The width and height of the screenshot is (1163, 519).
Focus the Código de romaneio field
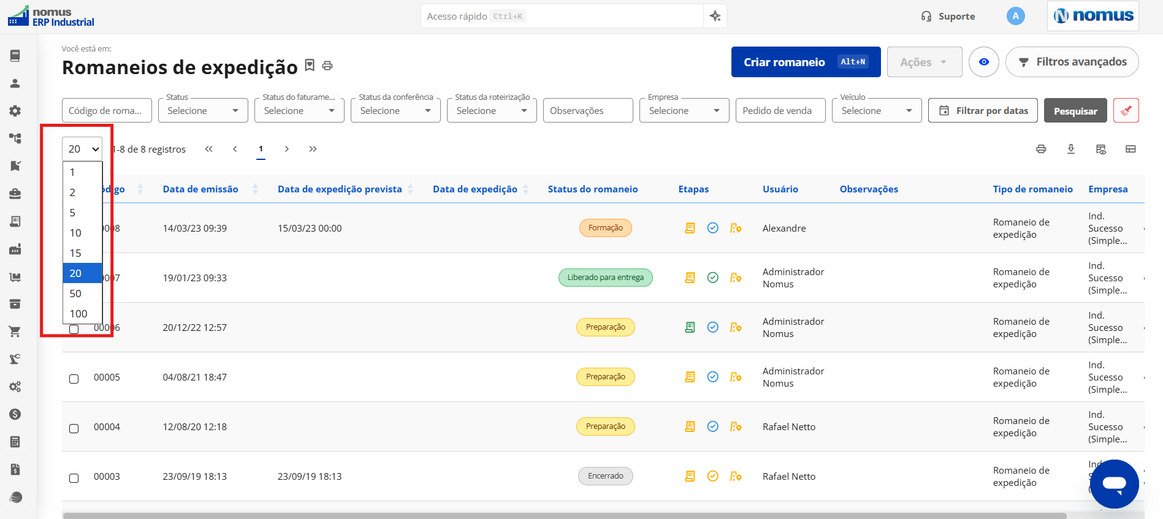pos(107,110)
